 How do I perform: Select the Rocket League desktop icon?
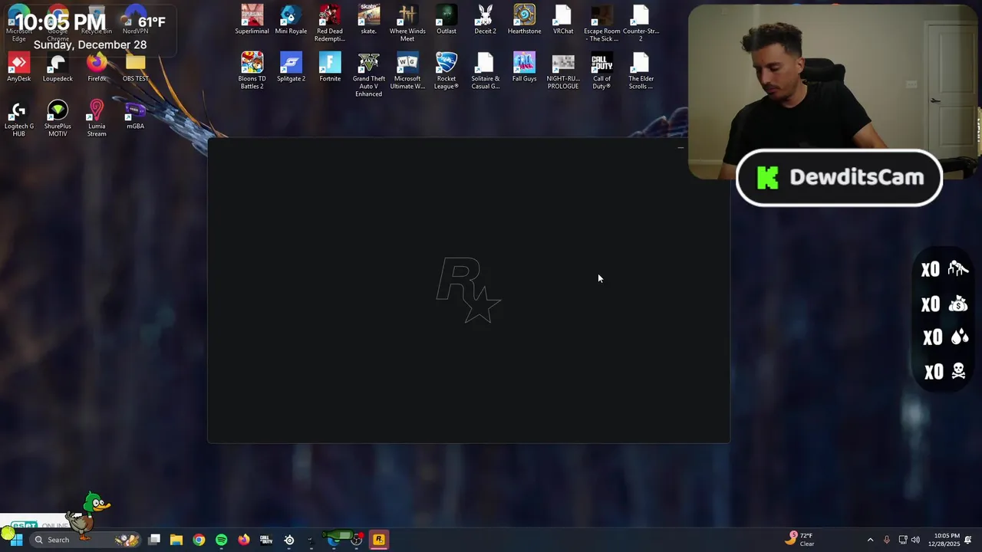447,71
